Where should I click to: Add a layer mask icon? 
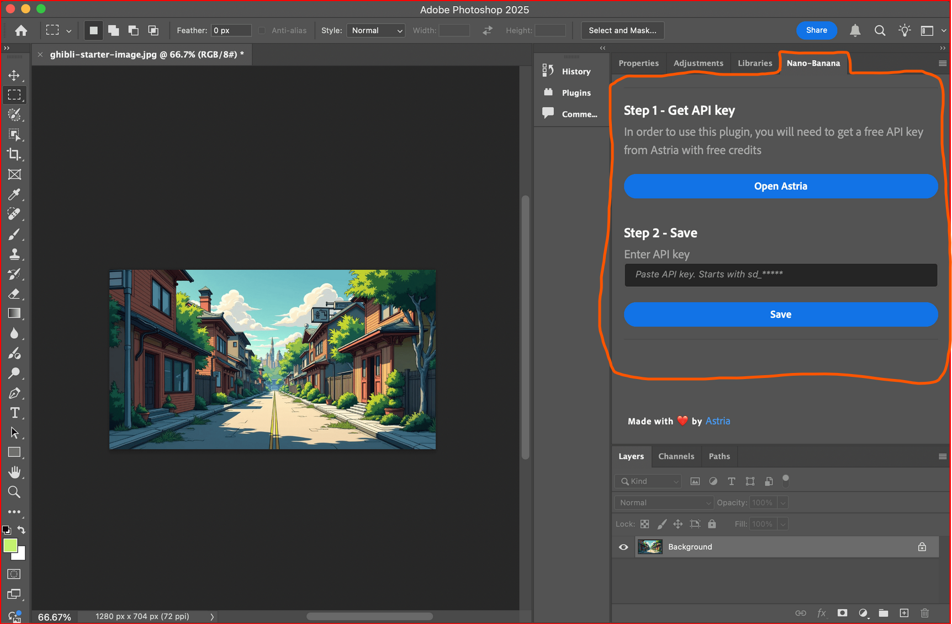pyautogui.click(x=842, y=613)
